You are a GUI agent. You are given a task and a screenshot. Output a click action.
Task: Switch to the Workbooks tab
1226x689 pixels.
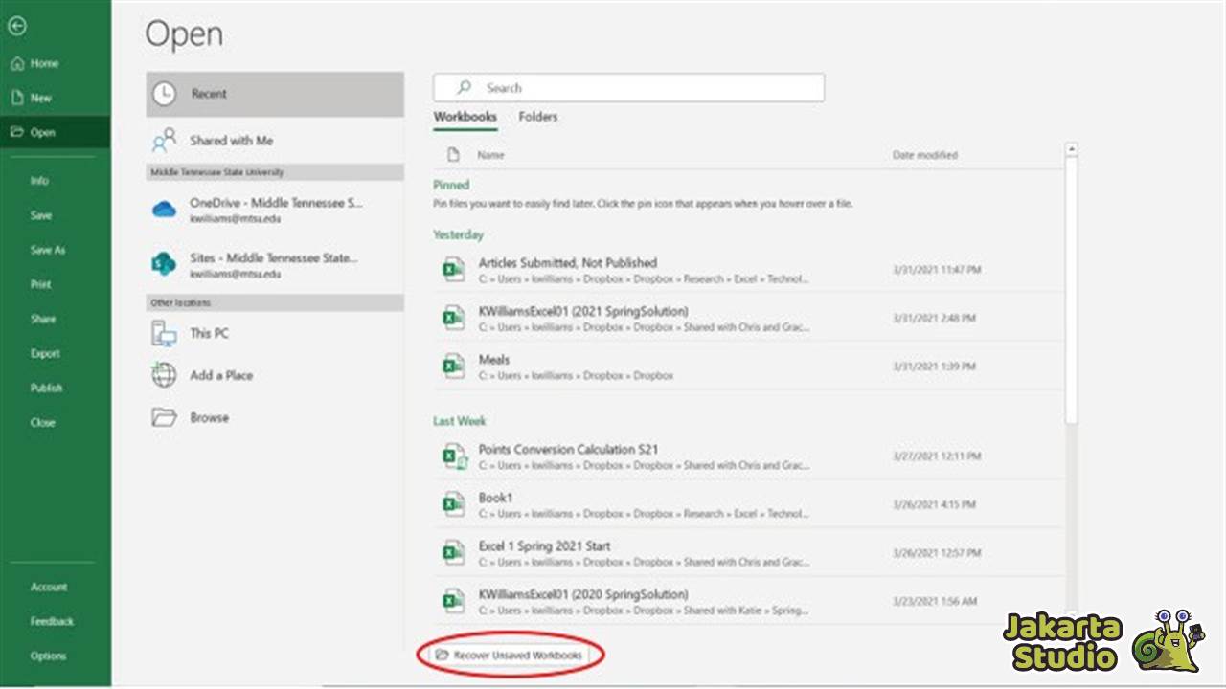tap(464, 116)
